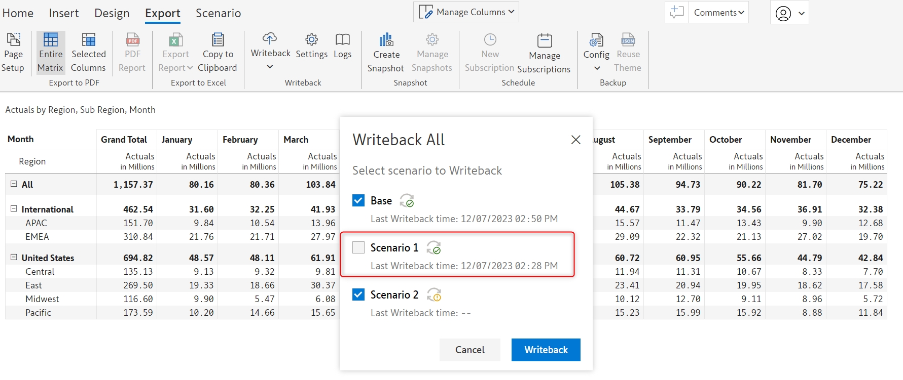Image resolution: width=903 pixels, height=380 pixels.
Task: Open the Design tab
Action: 112,13
